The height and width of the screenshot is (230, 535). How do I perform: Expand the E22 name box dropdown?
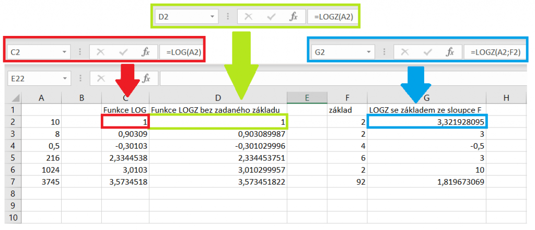[65, 78]
